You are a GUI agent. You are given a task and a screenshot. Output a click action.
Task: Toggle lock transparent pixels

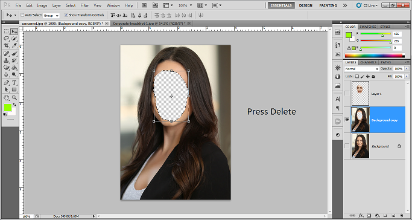click(357, 76)
